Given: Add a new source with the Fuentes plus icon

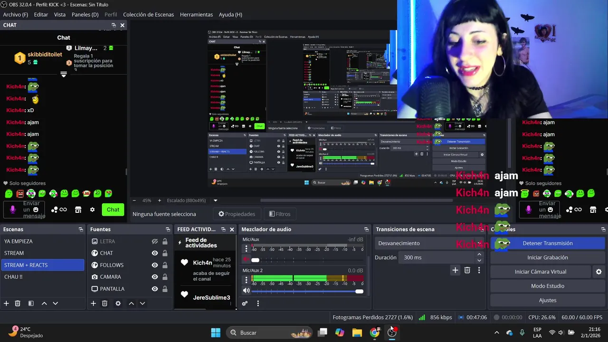Looking at the screenshot, I should 94,303.
